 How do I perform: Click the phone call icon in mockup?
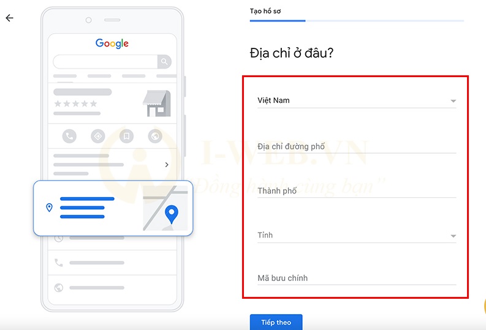69,136
